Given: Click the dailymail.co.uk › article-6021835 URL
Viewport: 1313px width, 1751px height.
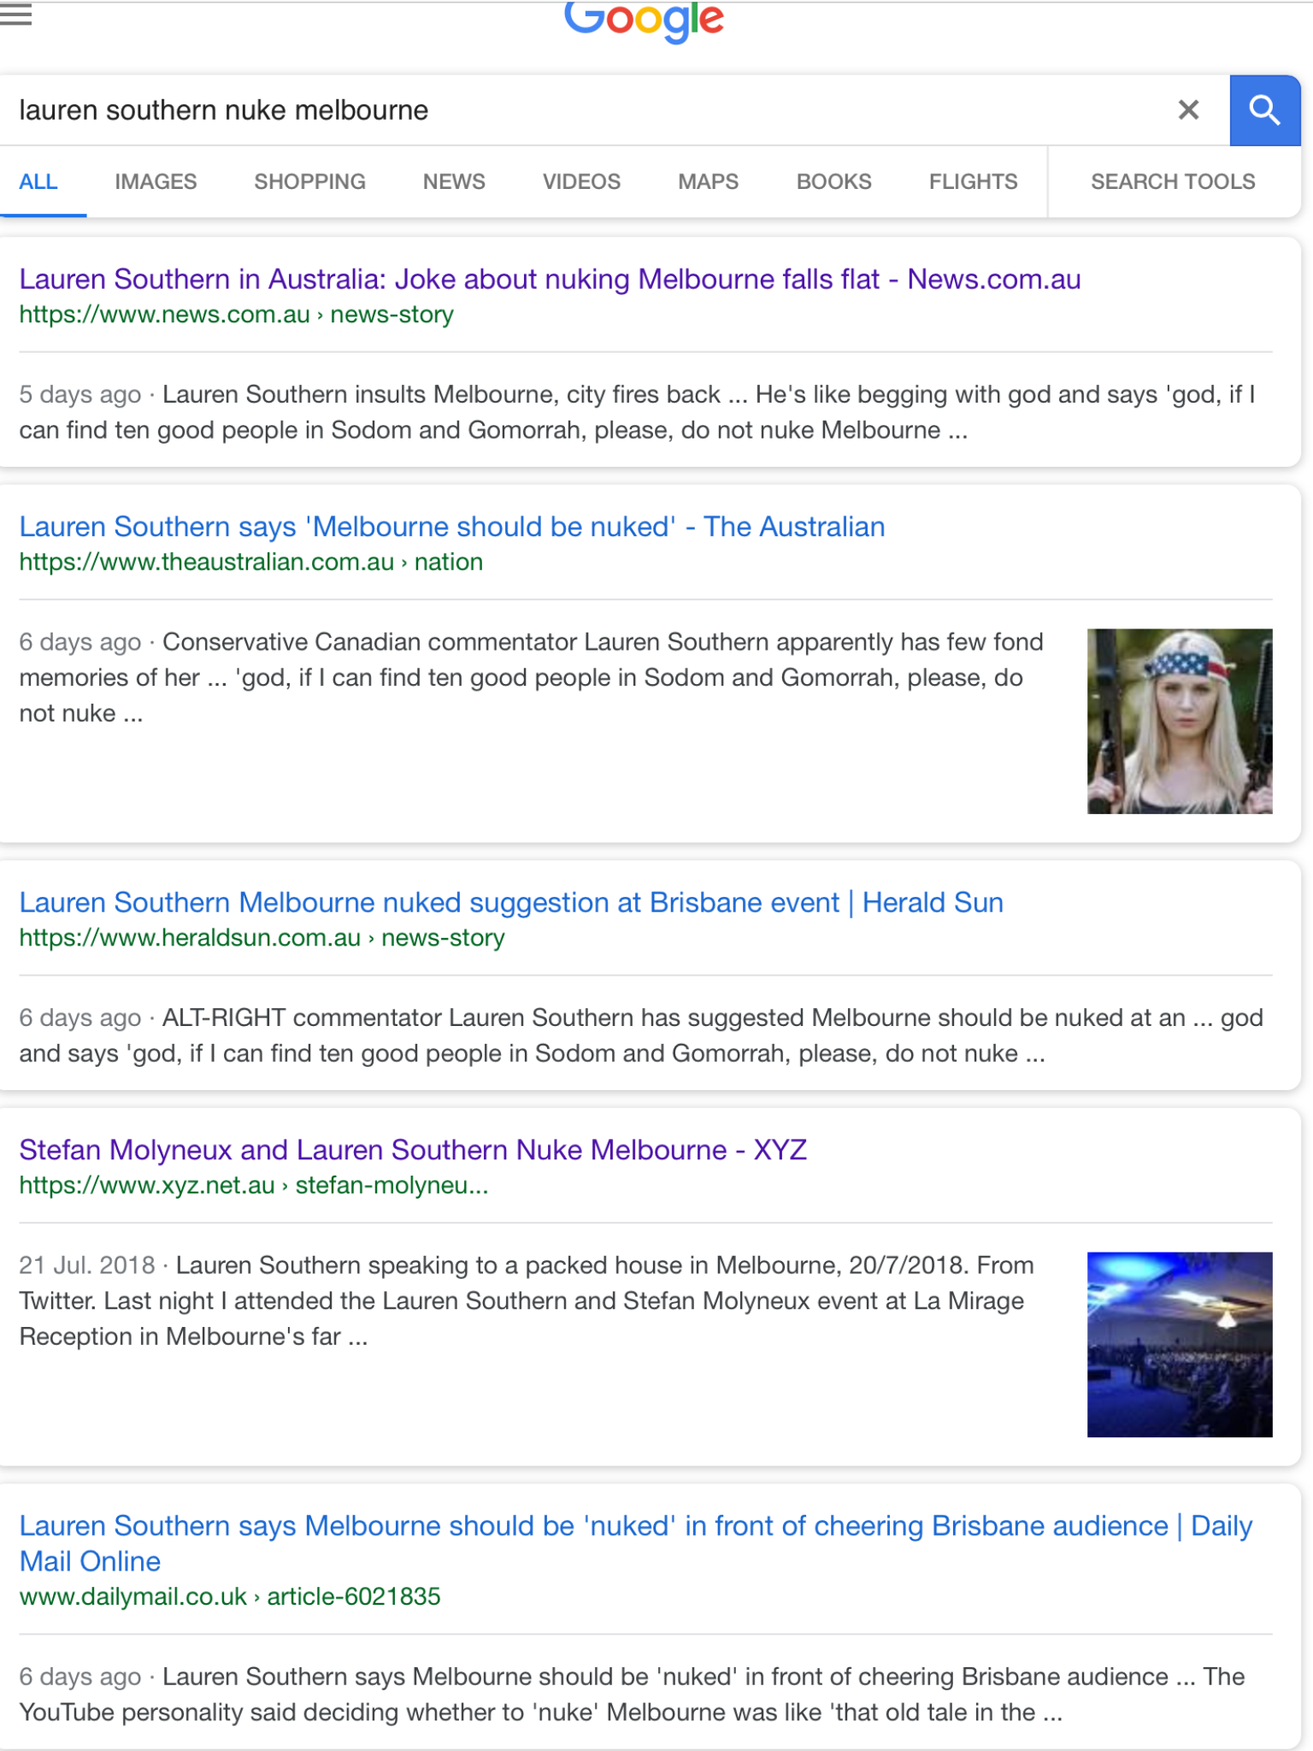Looking at the screenshot, I should coord(230,1597).
